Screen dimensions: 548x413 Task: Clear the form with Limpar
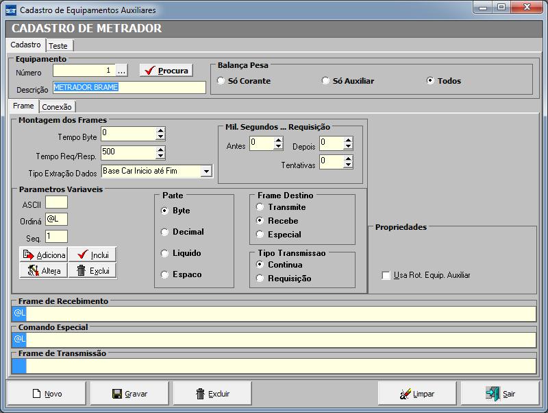coord(418,394)
